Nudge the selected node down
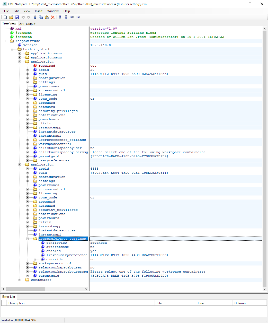Viewport: 268px width, 323px height. coord(66,17)
